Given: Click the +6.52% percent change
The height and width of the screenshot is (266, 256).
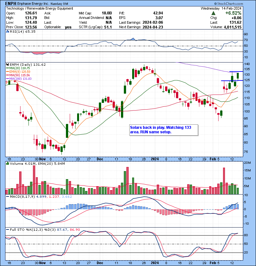Looking at the screenshot, I should 233,13.
